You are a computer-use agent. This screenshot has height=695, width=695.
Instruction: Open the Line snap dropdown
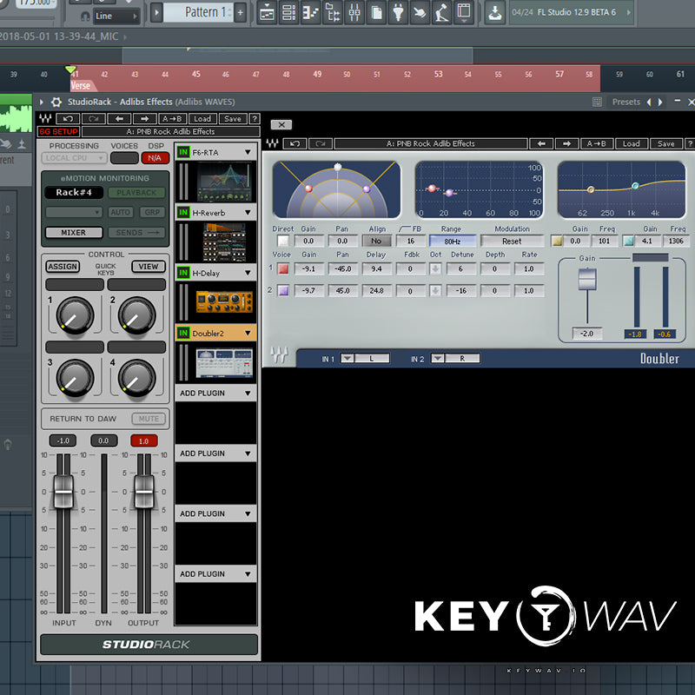[116, 17]
